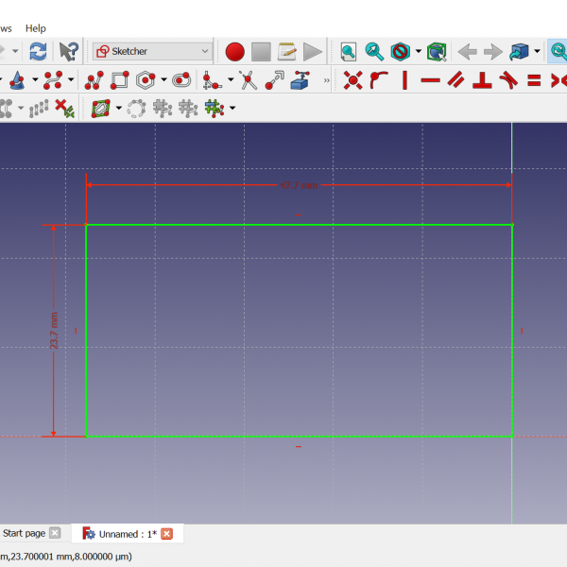Click the Fit all view icon

pyautogui.click(x=349, y=51)
